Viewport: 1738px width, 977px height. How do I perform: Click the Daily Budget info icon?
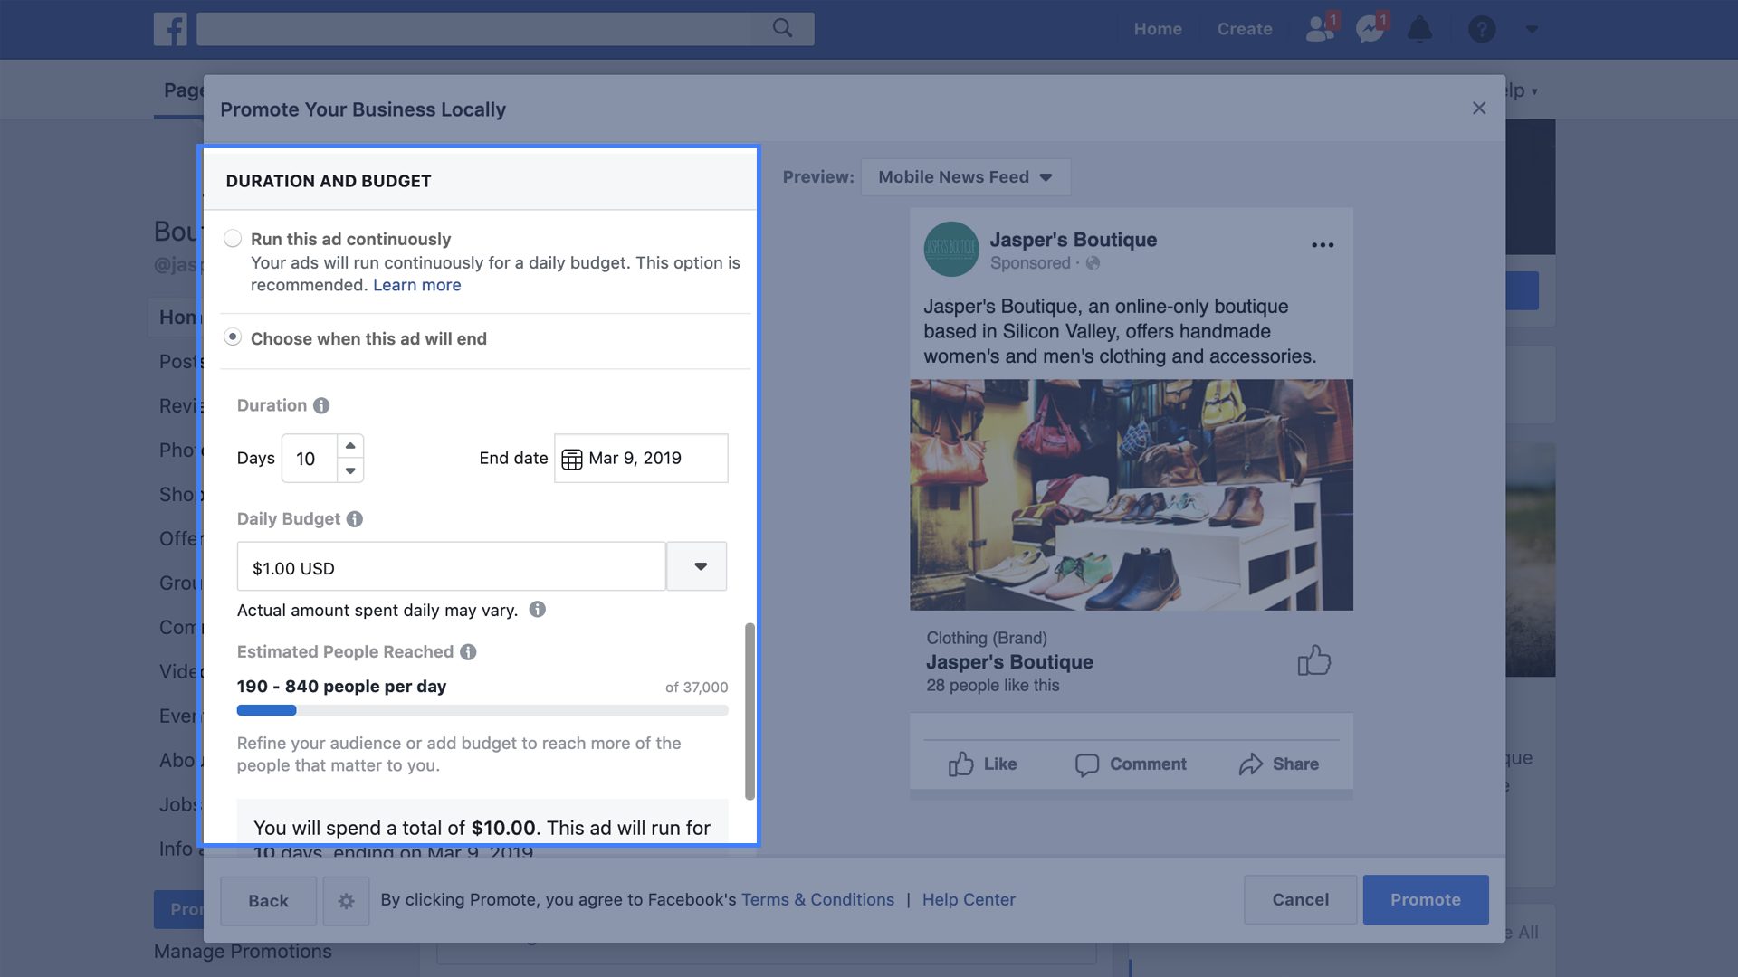[x=355, y=519]
